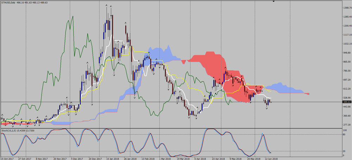Click the stochastic scale value 100
This screenshot has height=160, width=352.
(345, 130)
